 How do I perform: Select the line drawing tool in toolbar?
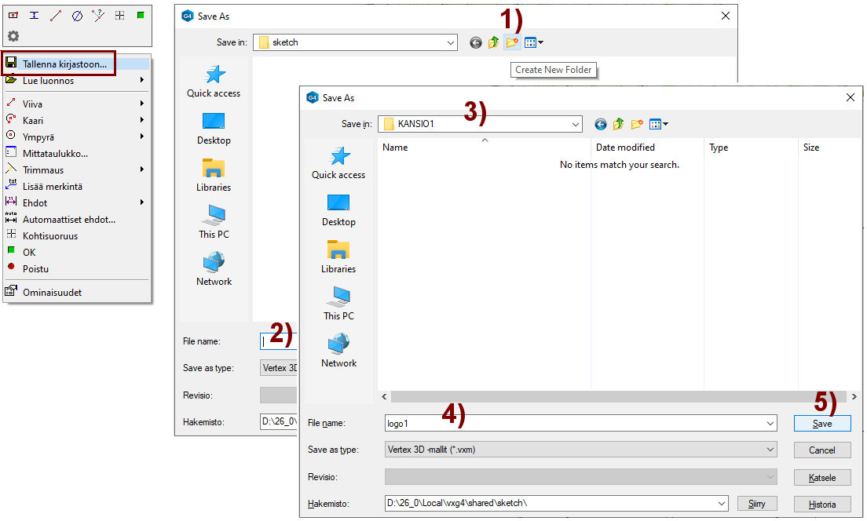[x=56, y=15]
